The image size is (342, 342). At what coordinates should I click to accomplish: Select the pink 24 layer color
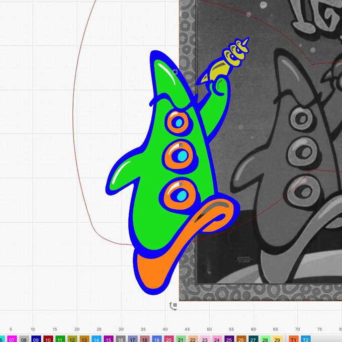click(217, 339)
